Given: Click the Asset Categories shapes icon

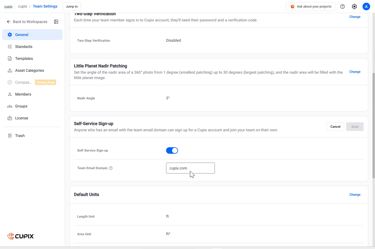Looking at the screenshot, I should point(10,70).
